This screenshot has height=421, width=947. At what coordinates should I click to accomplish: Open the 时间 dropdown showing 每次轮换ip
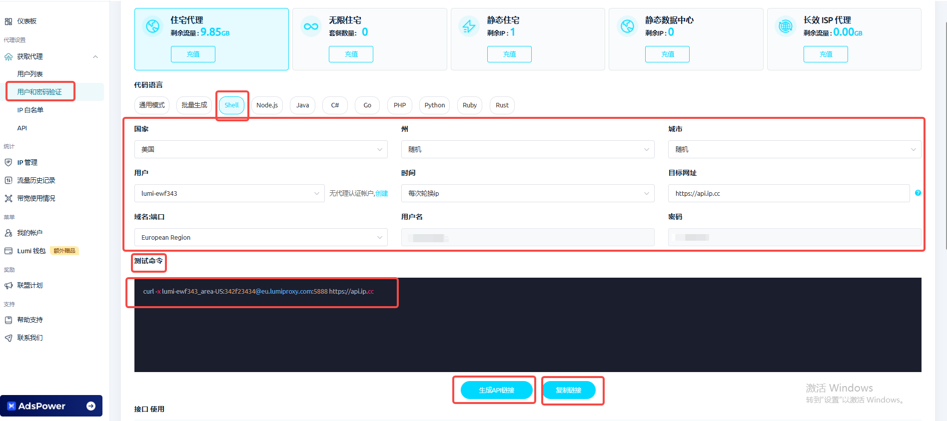pos(527,193)
